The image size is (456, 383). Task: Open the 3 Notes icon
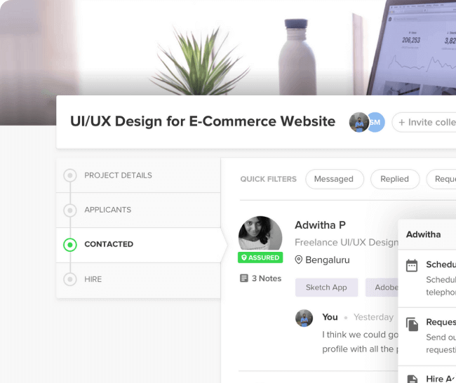click(244, 278)
